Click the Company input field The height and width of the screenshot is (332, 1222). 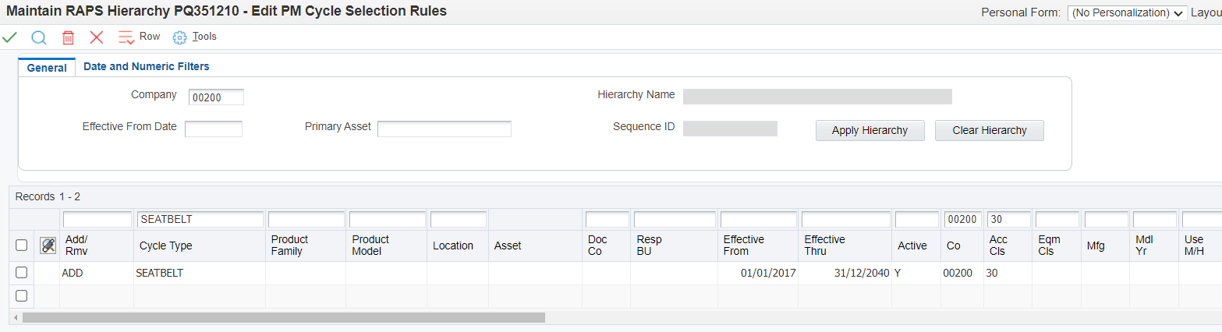pyautogui.click(x=216, y=97)
